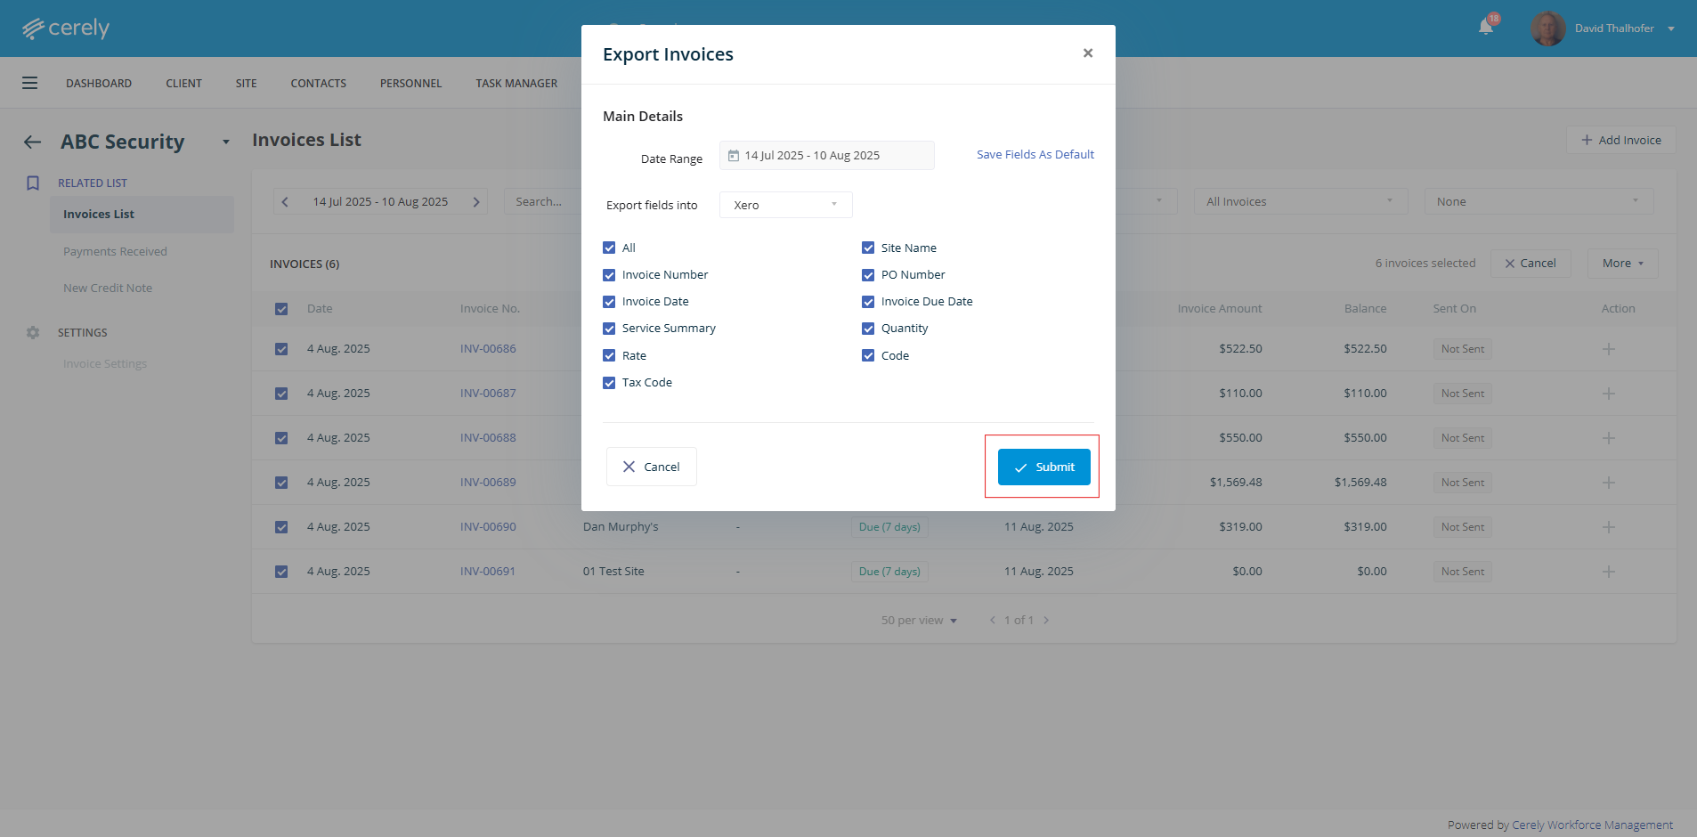Toggle the Tax Code checkbox

point(609,383)
